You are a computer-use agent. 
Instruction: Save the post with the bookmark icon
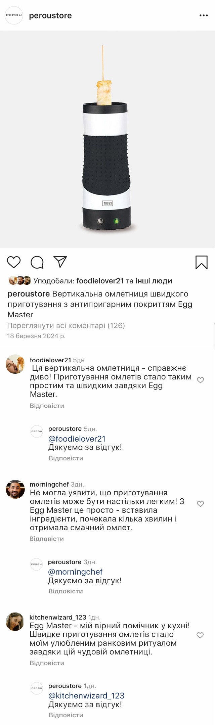pos(202,262)
